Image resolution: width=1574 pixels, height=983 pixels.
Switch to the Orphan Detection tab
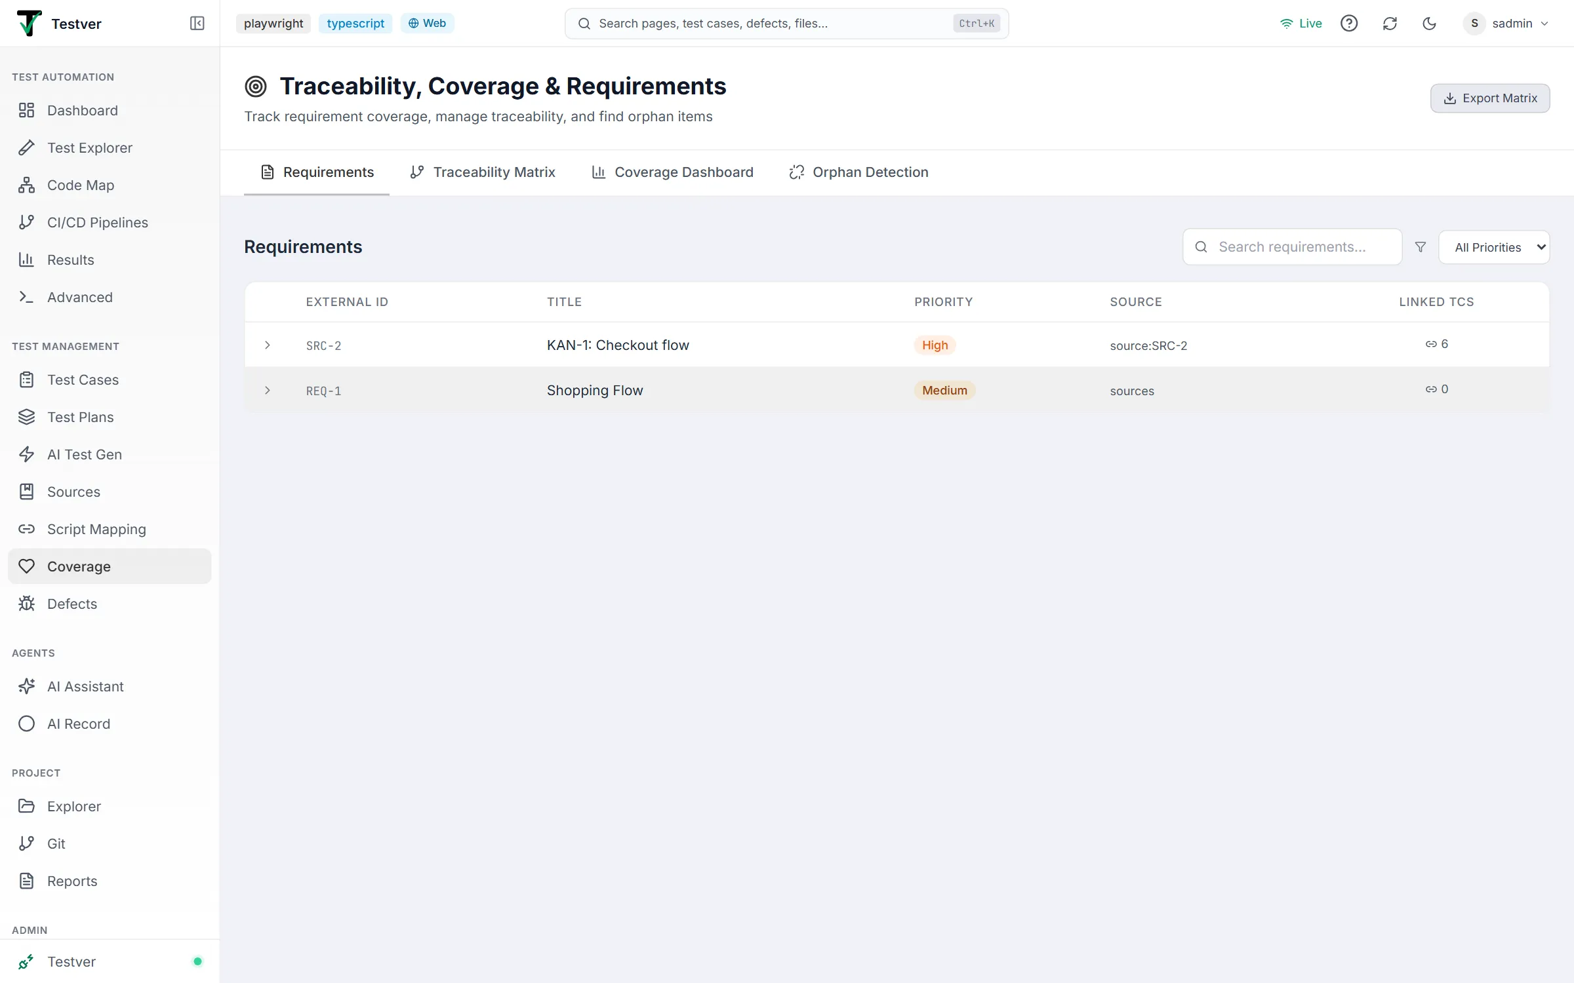(x=859, y=172)
